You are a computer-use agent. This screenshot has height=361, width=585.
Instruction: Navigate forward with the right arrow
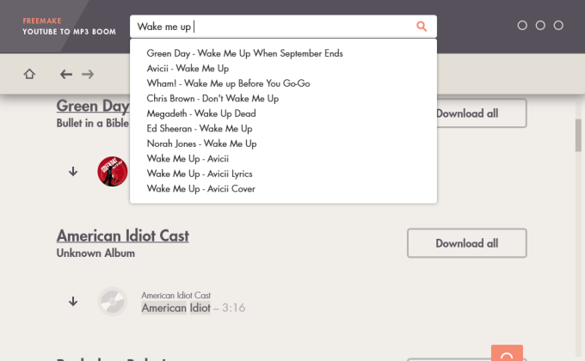(88, 74)
